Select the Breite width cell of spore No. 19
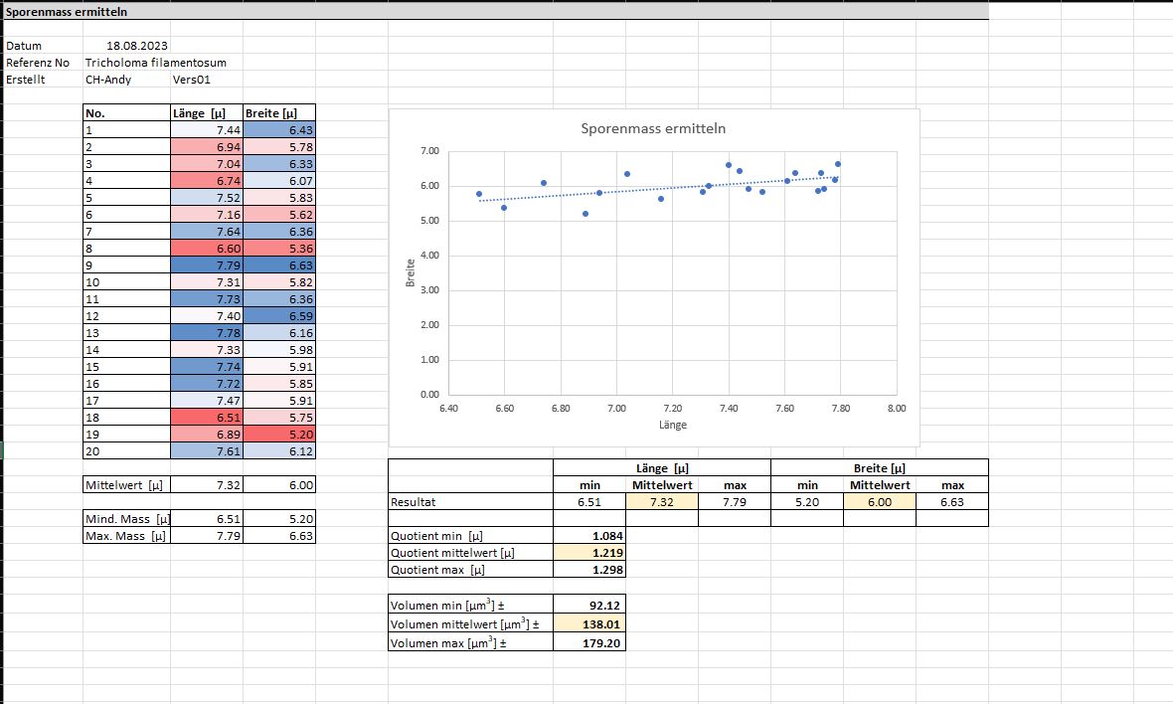Viewport: 1173px width, 704px height. click(x=279, y=435)
